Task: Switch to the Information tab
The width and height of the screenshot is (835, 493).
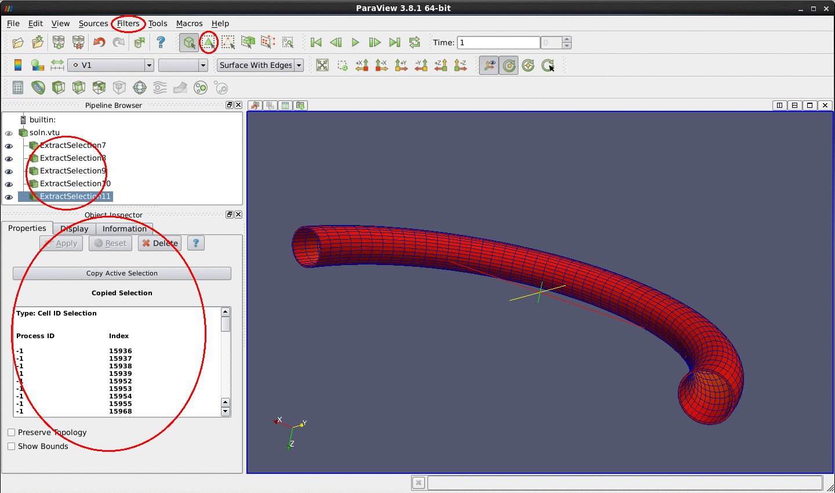Action: pos(124,229)
